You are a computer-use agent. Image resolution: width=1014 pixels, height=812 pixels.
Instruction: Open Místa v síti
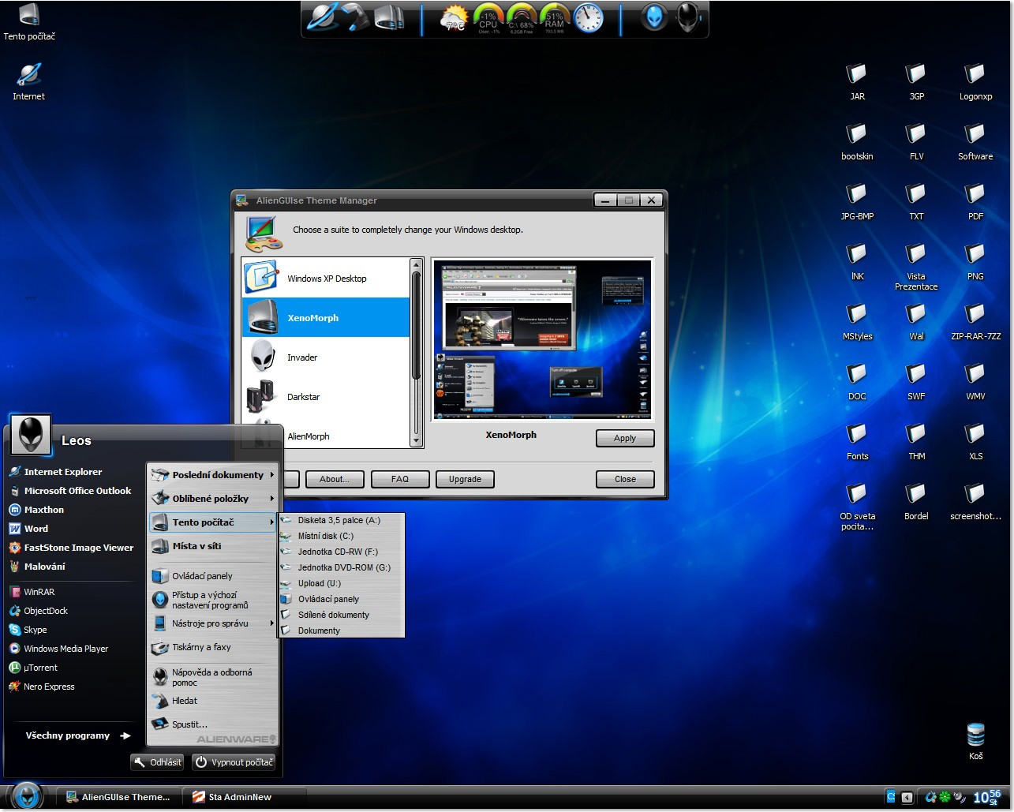(x=213, y=546)
